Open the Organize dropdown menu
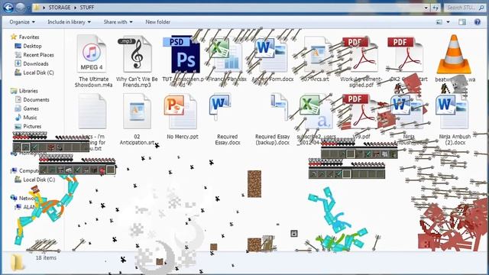The image size is (489, 275). pyautogui.click(x=22, y=22)
